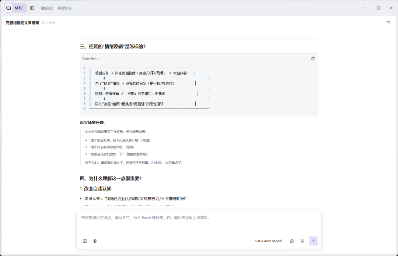Click code line 为了"修复"情绪 → 选择即时满足
Viewport: 398px width, 256px height.
tap(135, 83)
